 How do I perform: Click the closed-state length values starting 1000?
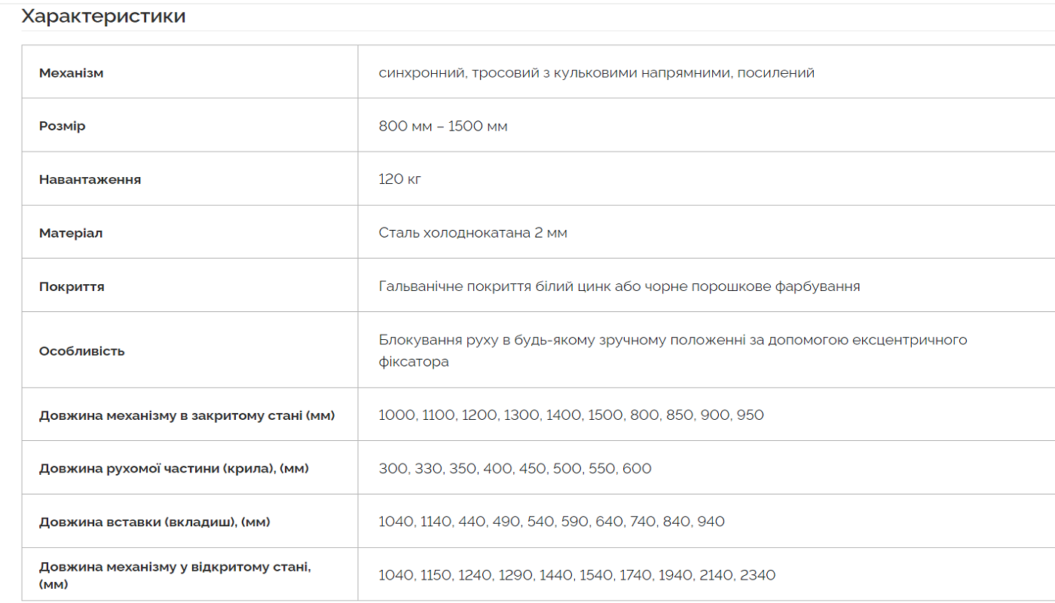(571, 415)
